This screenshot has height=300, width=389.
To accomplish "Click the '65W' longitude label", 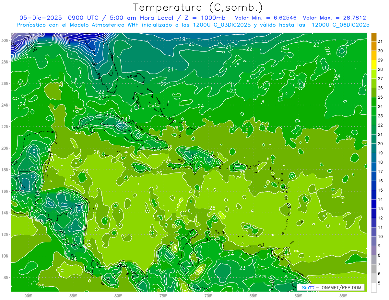I will point(253,296).
